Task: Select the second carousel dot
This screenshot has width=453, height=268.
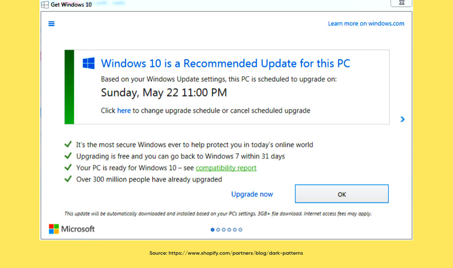Action: point(218,229)
